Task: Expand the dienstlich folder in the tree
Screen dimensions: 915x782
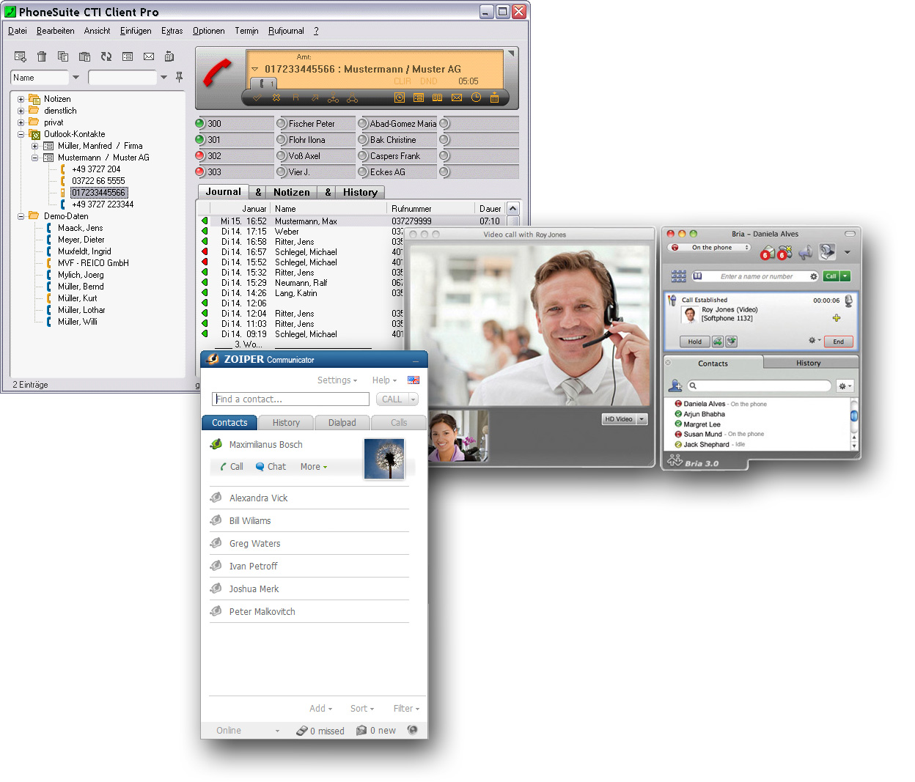Action: 21,111
